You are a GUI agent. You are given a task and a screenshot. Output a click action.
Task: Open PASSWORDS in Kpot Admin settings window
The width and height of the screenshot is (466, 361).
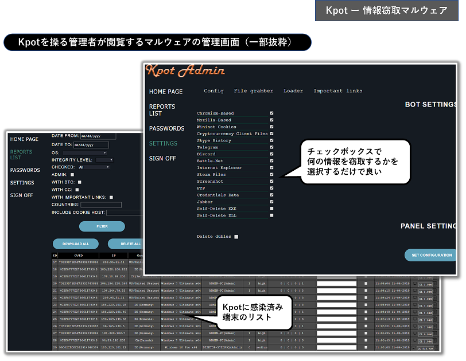[x=167, y=128]
